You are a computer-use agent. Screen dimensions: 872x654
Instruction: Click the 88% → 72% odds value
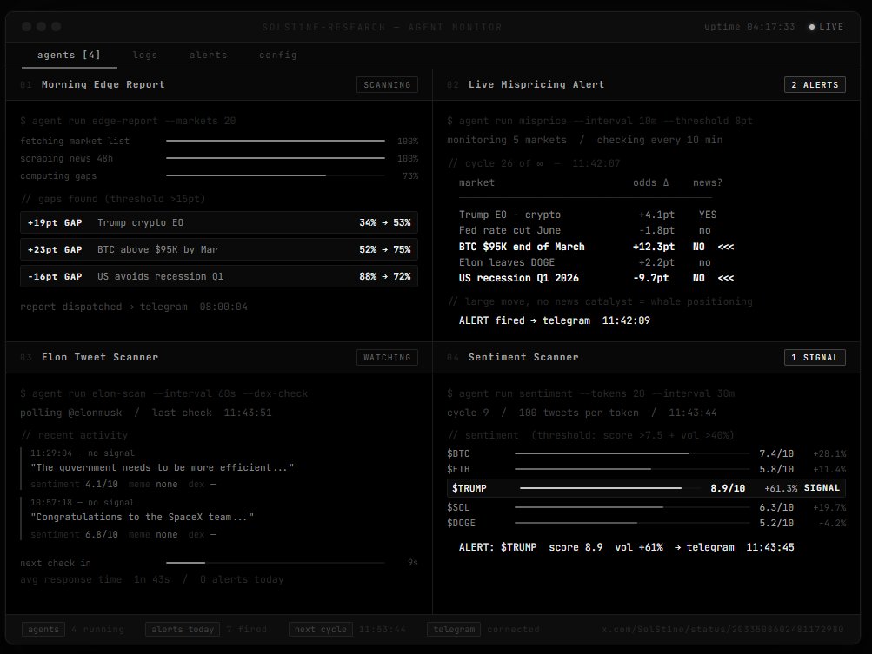coord(385,276)
